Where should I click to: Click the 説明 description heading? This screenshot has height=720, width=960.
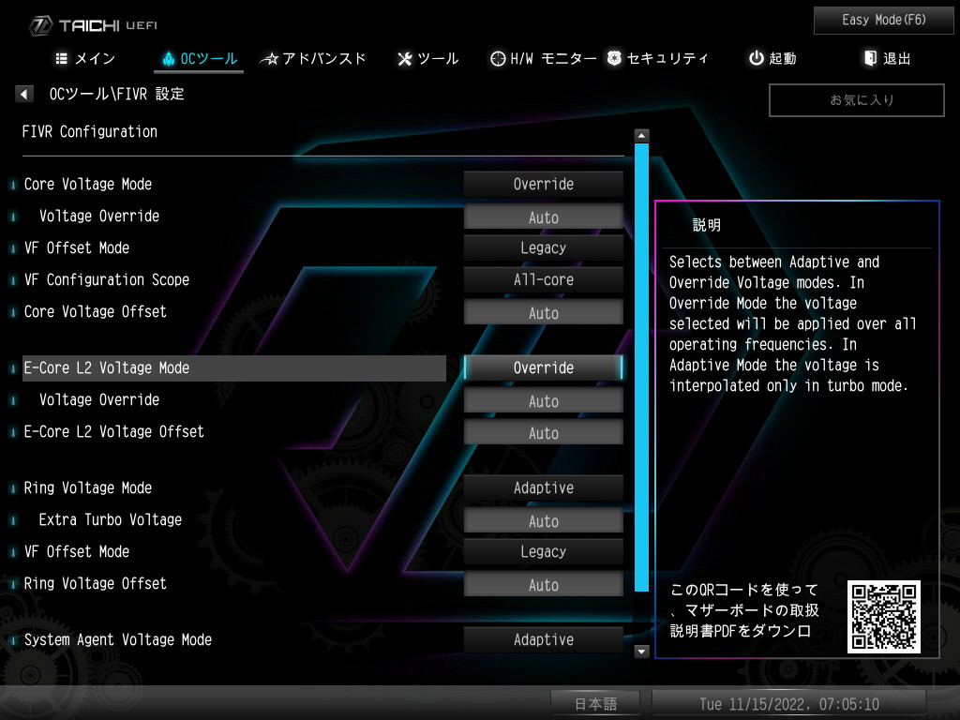pos(707,225)
